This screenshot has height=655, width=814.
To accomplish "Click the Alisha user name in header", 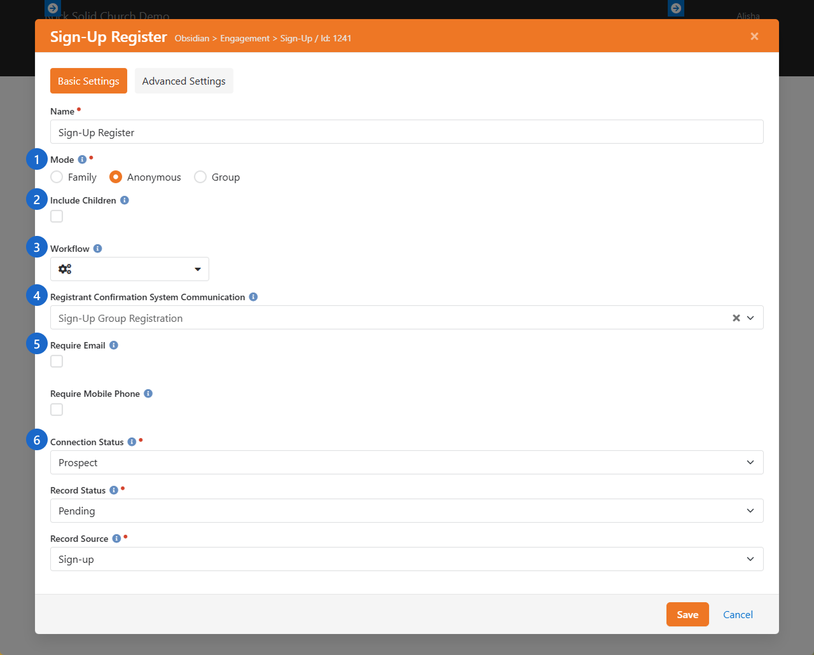I will pyautogui.click(x=748, y=16).
